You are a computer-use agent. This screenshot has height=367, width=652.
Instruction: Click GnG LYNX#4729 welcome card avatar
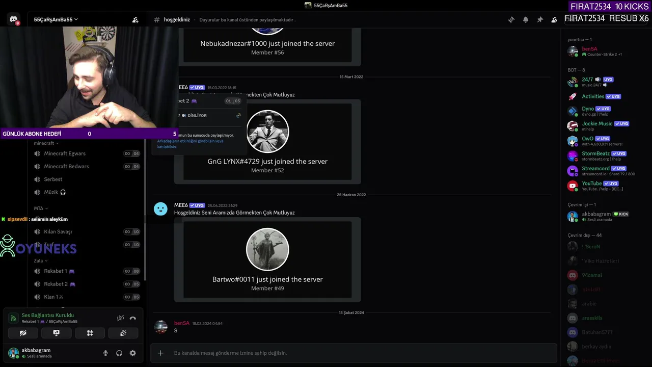click(267, 132)
